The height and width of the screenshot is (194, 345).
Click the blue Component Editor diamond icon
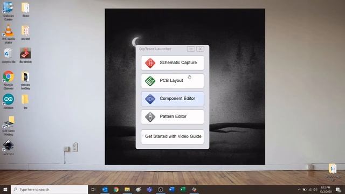click(x=150, y=99)
